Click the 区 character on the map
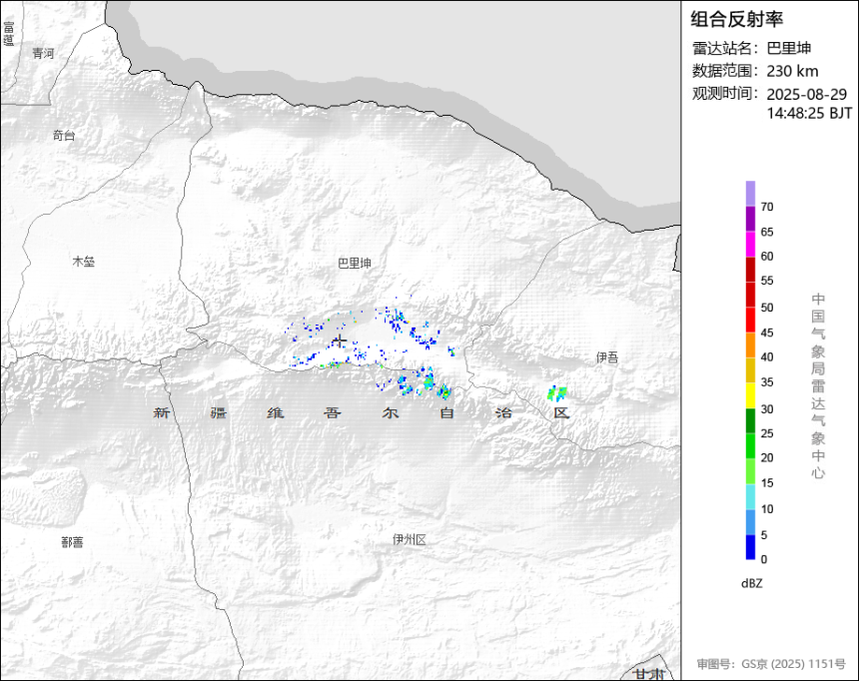 [x=561, y=412]
